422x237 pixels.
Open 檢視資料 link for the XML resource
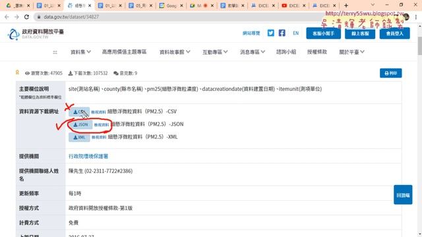point(99,138)
